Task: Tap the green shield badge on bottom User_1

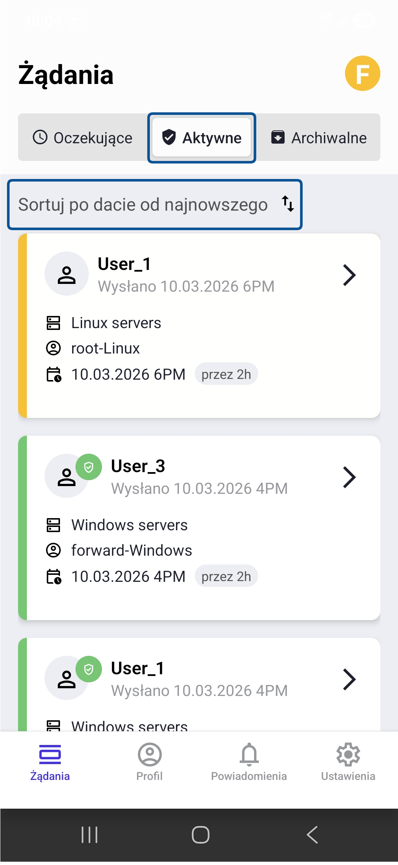Action: tap(89, 669)
